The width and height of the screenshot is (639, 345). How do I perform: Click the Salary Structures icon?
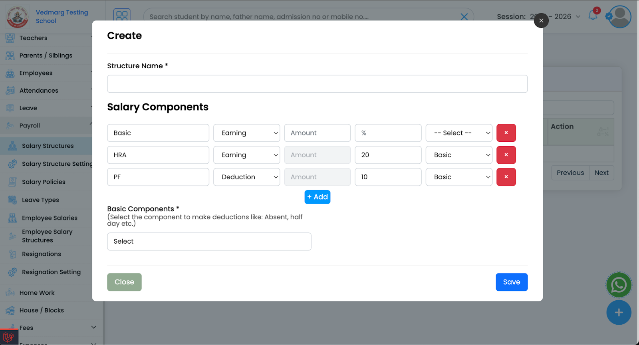pos(12,146)
